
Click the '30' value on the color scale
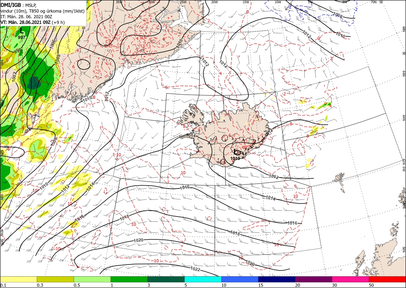tap(335, 285)
